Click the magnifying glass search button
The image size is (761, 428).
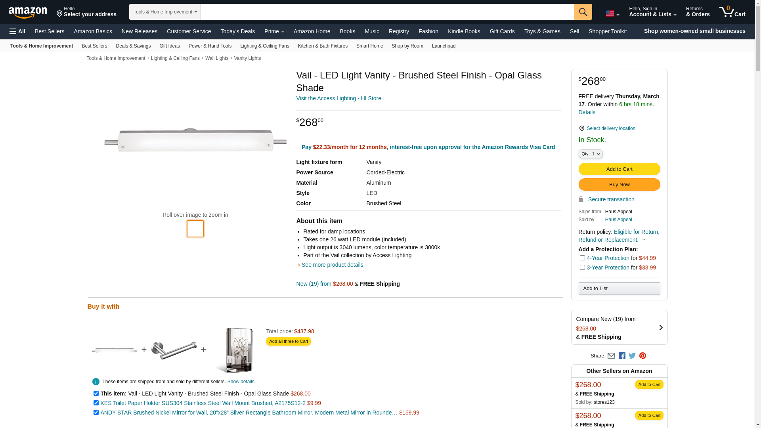[x=583, y=12]
